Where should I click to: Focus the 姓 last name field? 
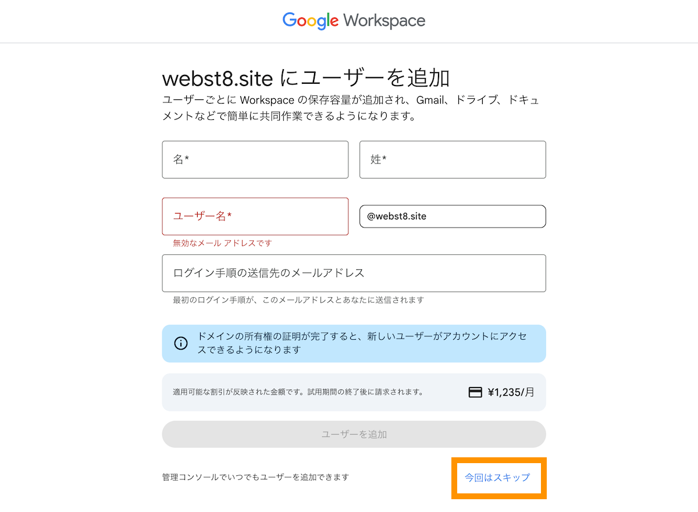pyautogui.click(x=453, y=159)
